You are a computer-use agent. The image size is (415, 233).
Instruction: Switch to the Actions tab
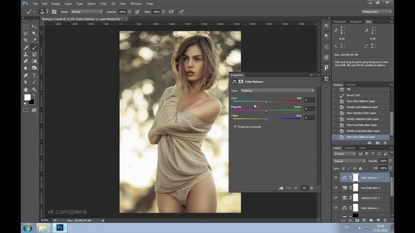click(351, 85)
